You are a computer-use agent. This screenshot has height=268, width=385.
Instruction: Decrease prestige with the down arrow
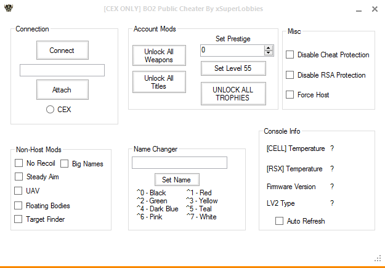point(269,53)
